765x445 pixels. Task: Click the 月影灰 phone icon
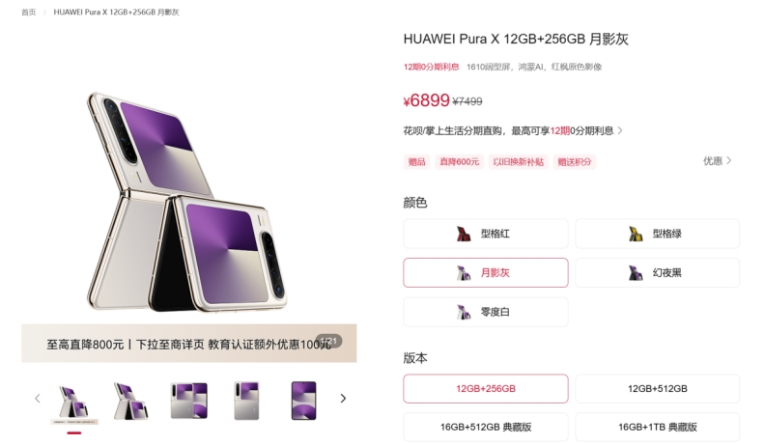click(463, 273)
